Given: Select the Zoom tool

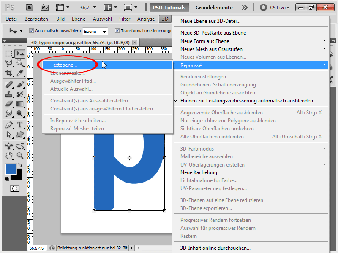Looking at the screenshot, I should [x=20, y=155].
